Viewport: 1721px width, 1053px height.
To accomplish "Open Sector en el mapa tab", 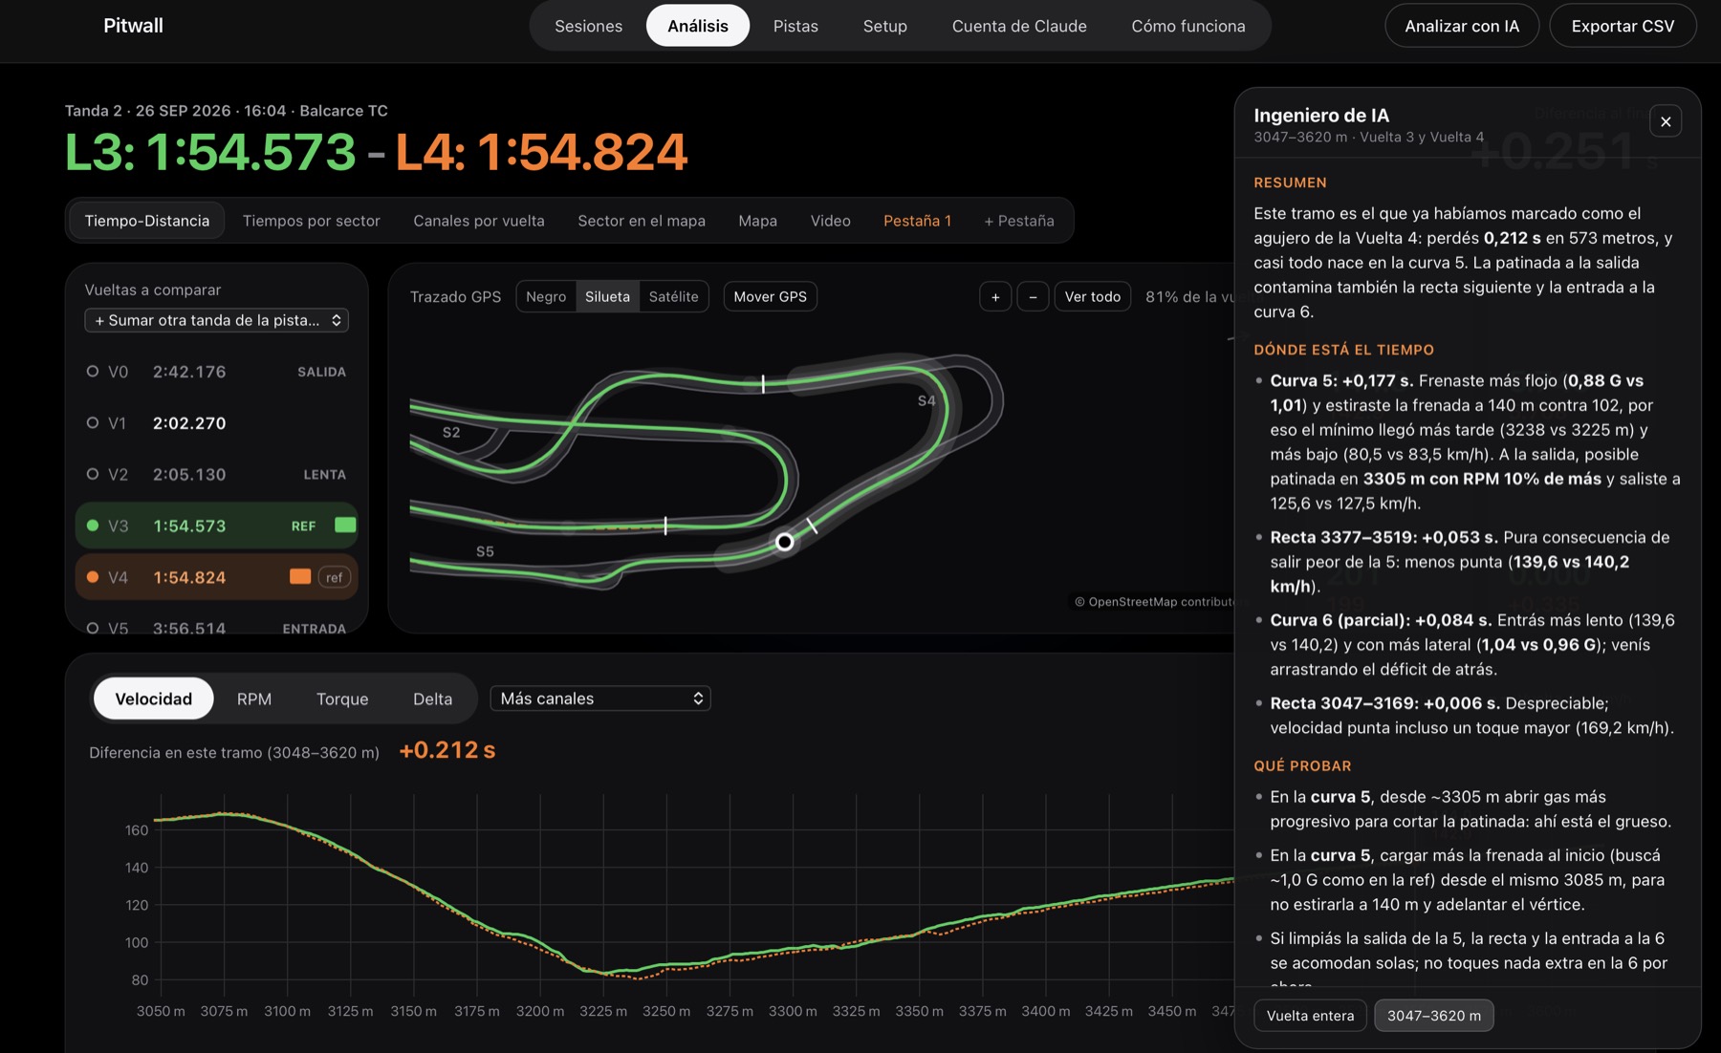I will 642,221.
